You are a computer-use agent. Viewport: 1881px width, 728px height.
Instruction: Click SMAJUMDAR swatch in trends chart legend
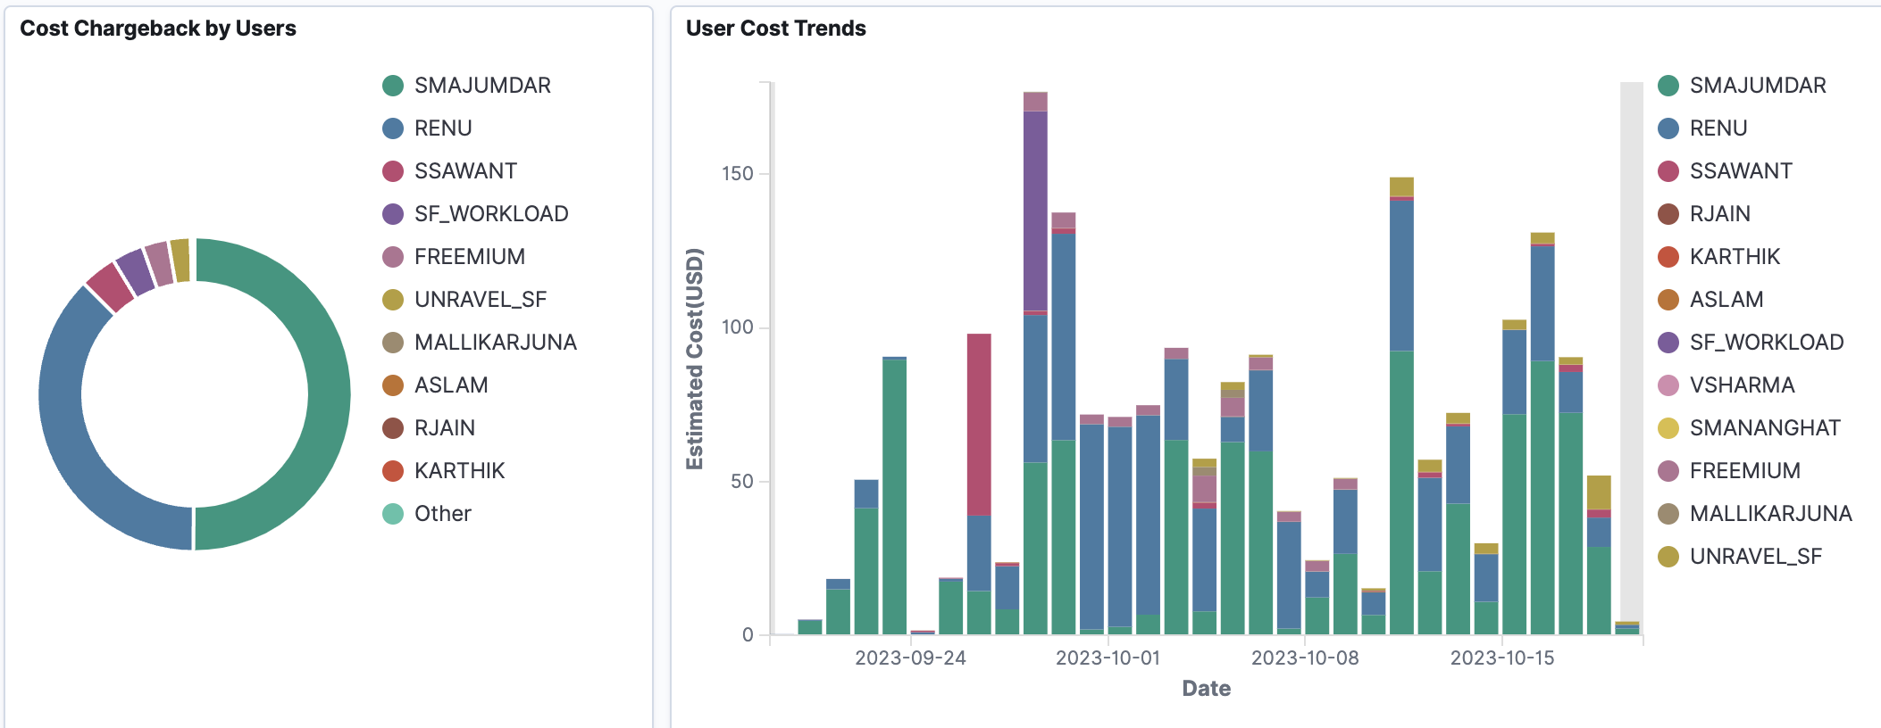tap(1668, 86)
